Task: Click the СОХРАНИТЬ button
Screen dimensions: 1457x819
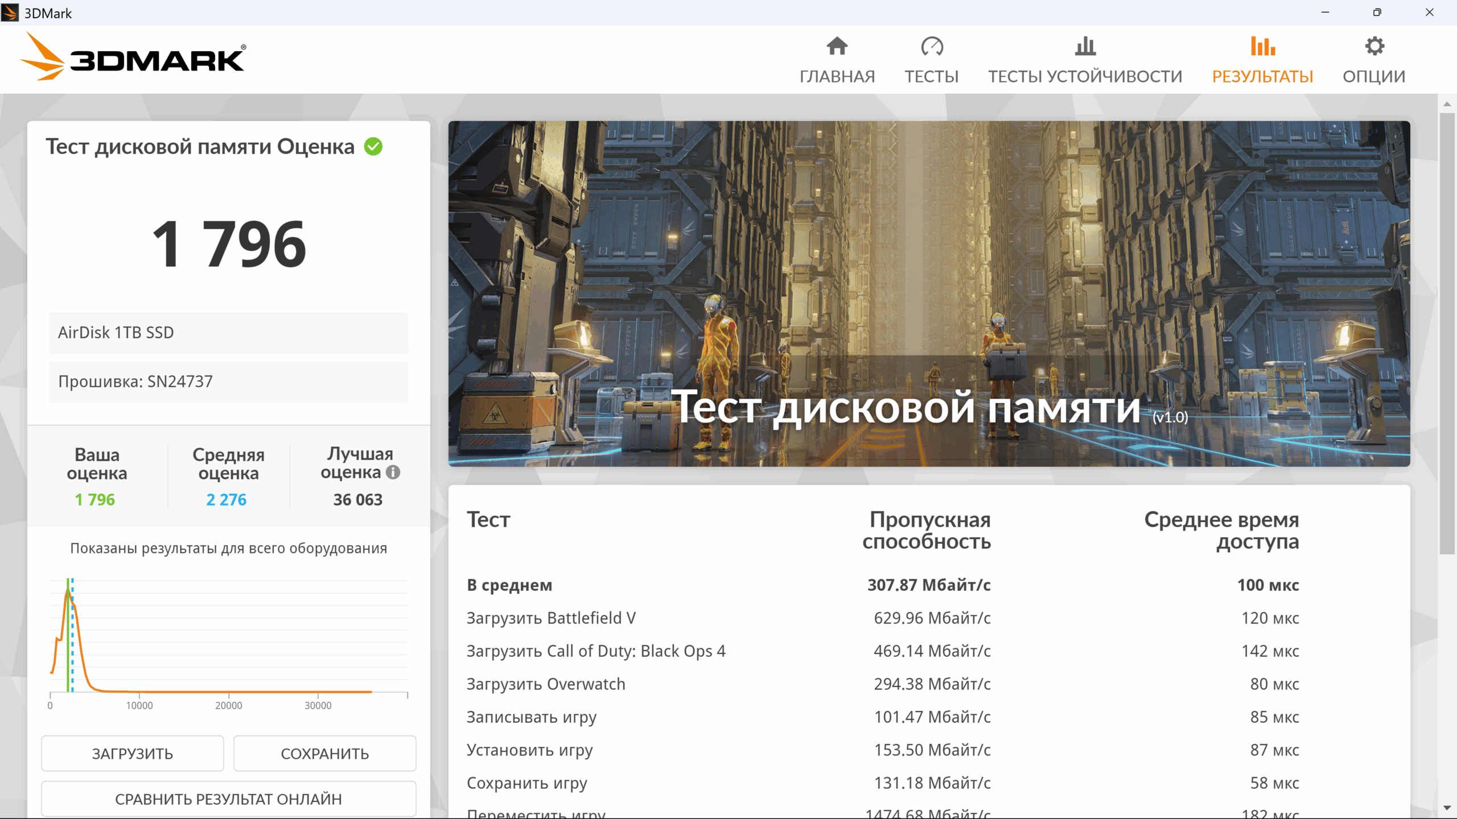Action: point(325,754)
